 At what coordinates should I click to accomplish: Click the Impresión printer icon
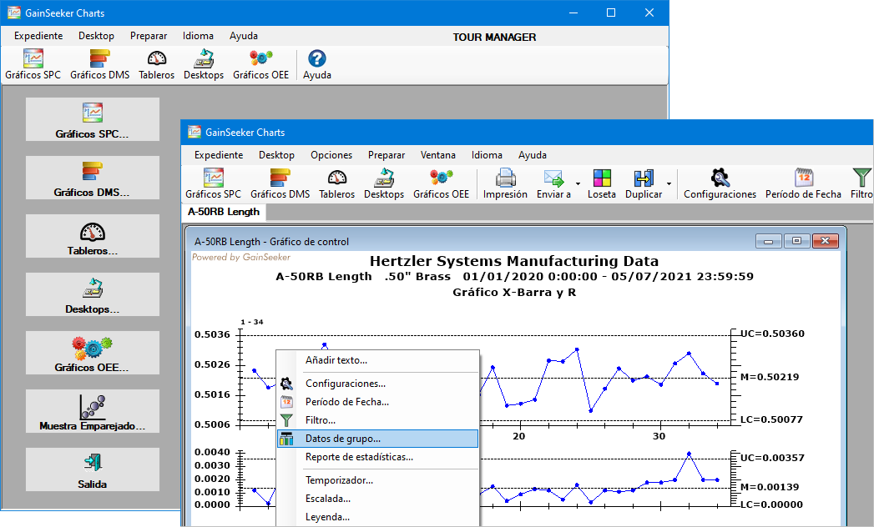click(505, 178)
